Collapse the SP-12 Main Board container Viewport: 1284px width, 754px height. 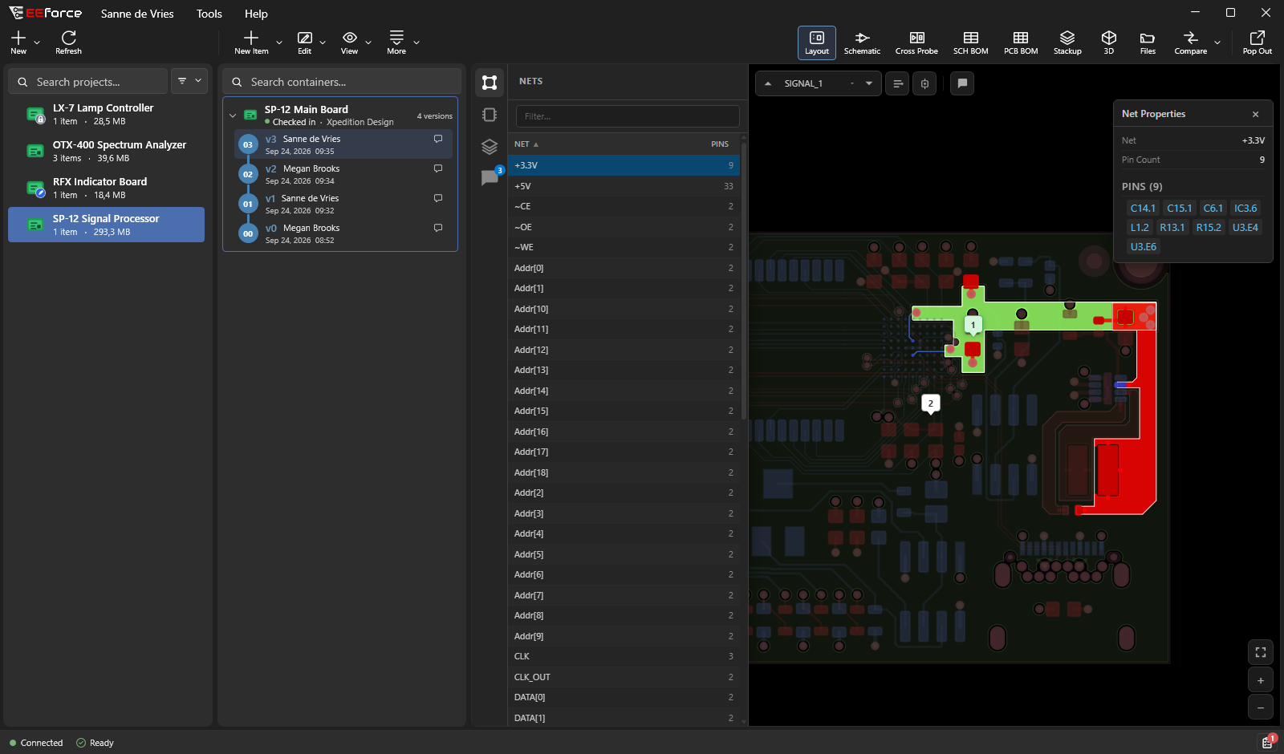click(233, 116)
